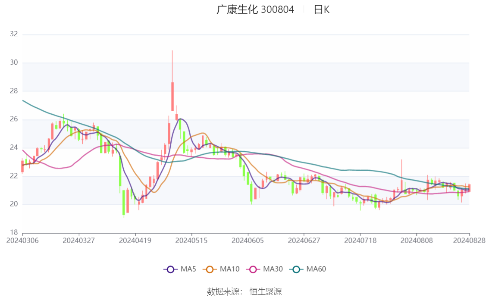Click the x-axis date 20240808
489x297 pixels.
pyautogui.click(x=416, y=241)
